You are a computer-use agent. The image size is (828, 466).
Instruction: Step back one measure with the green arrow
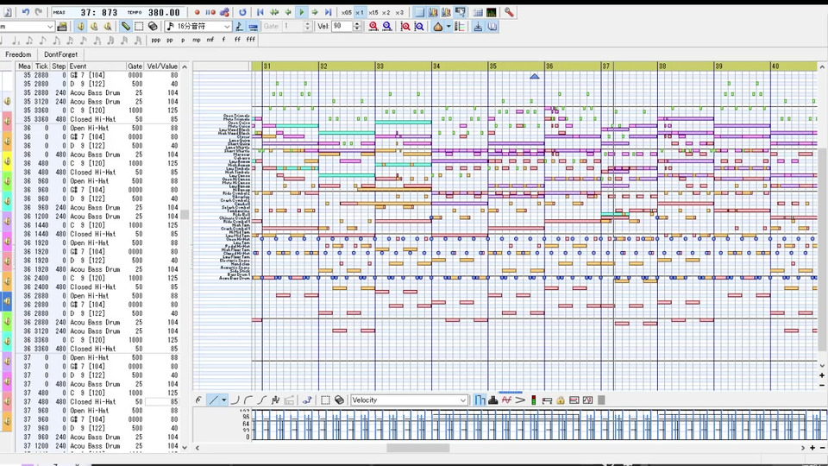click(288, 12)
